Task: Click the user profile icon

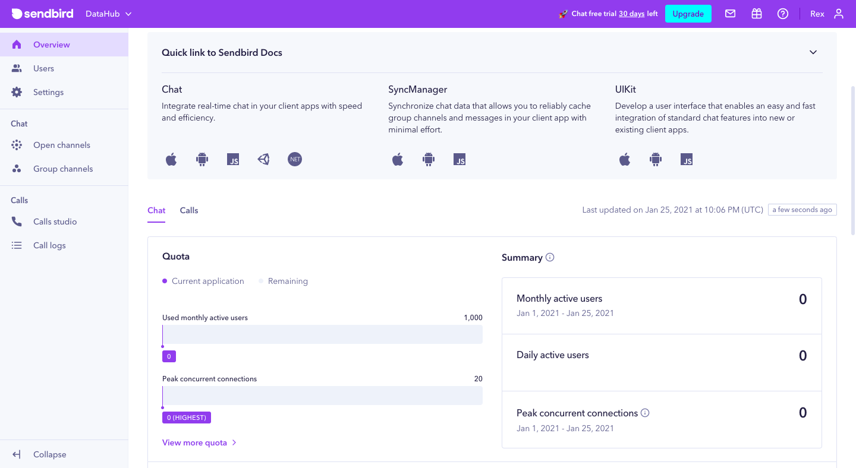Action: click(839, 14)
